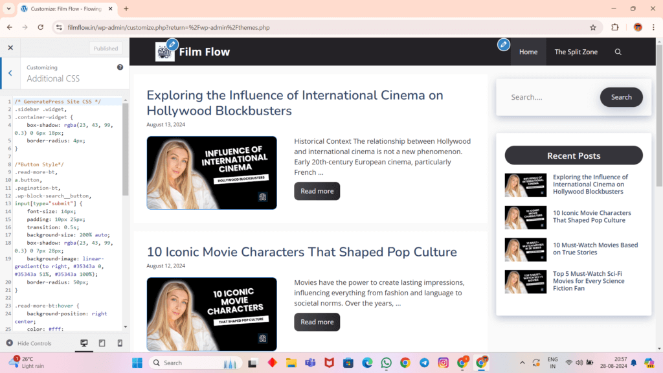663x373 pixels.
Task: Close the Customize: Film Flow tab
Action: point(110,8)
